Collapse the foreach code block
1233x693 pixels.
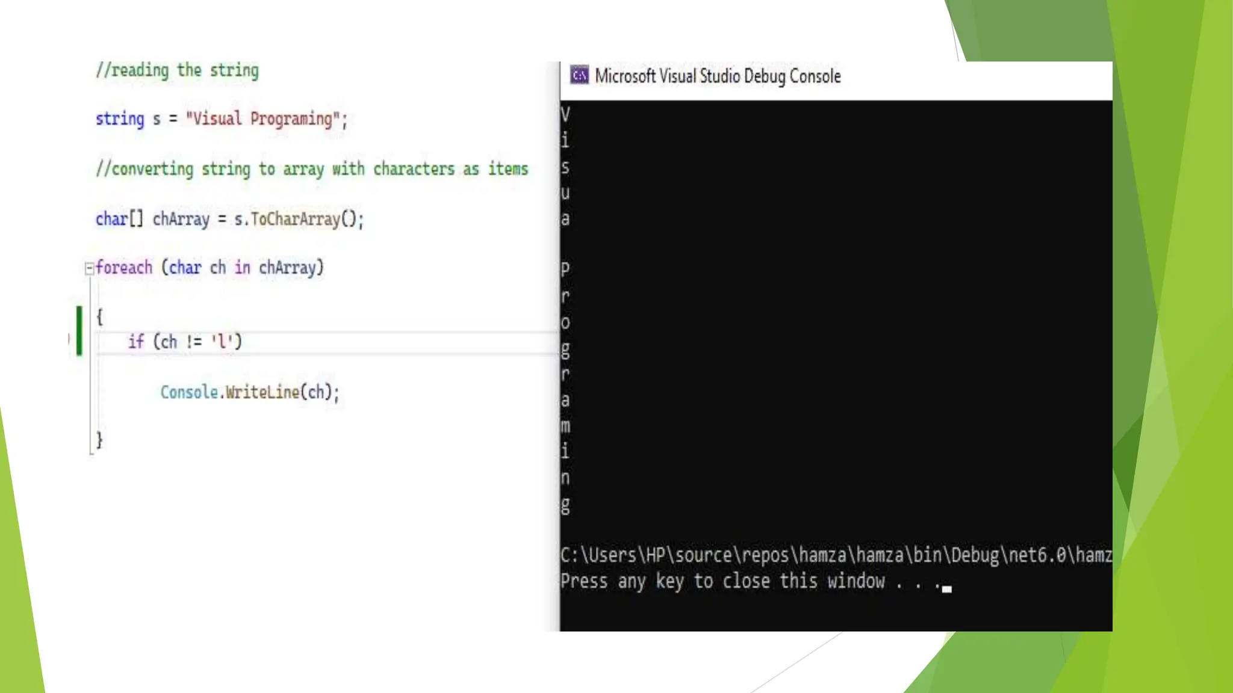point(89,268)
